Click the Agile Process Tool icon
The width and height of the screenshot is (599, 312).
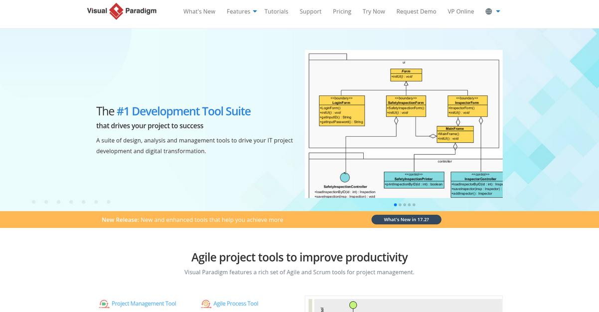point(206,304)
